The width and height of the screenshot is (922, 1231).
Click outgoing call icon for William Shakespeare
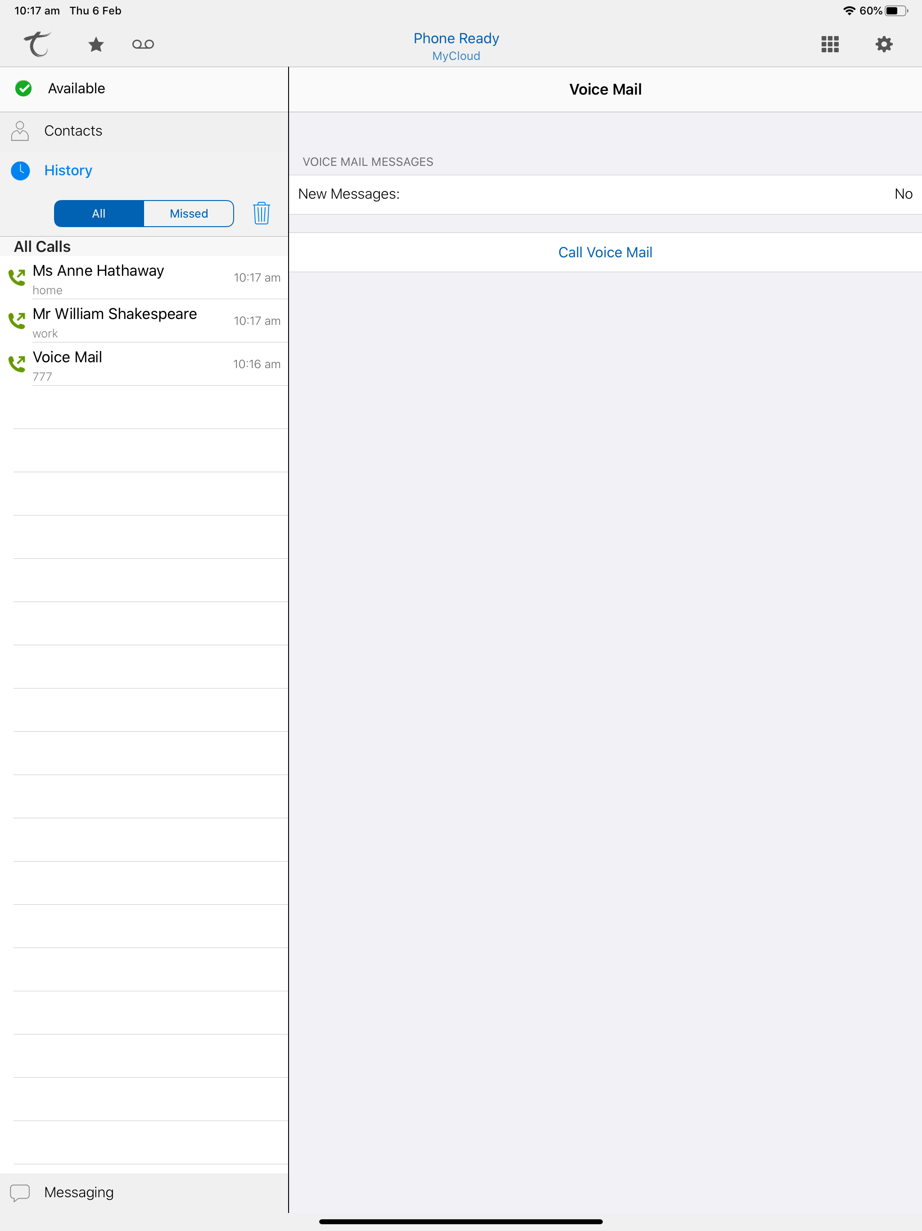pyautogui.click(x=17, y=320)
